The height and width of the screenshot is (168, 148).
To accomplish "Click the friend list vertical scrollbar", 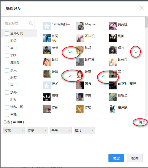I will 146,22.
